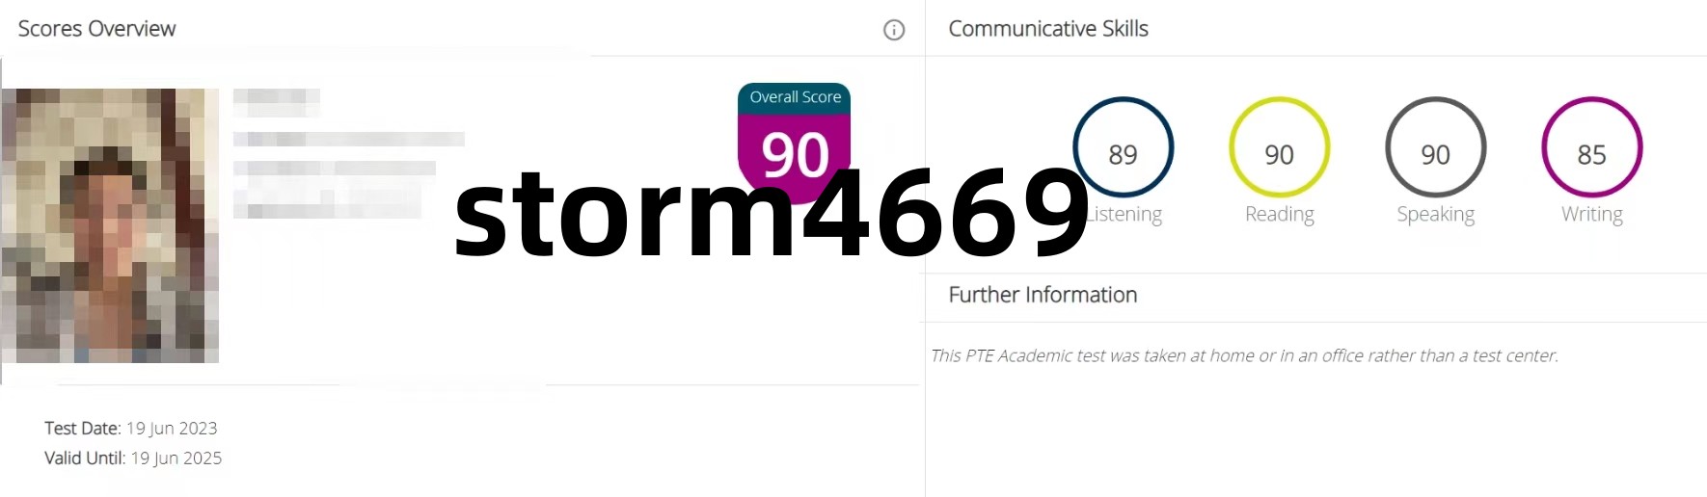Click the Further Information heading
Viewport: 1707px width, 497px height.
point(1043,295)
